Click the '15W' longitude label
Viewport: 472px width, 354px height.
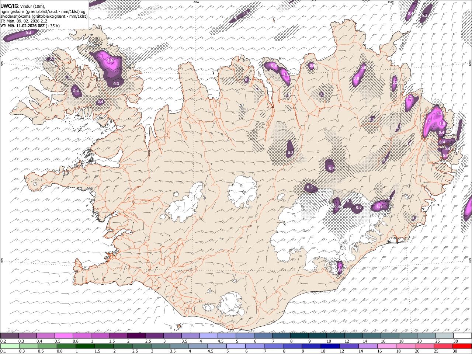pyautogui.click(x=391, y=2)
